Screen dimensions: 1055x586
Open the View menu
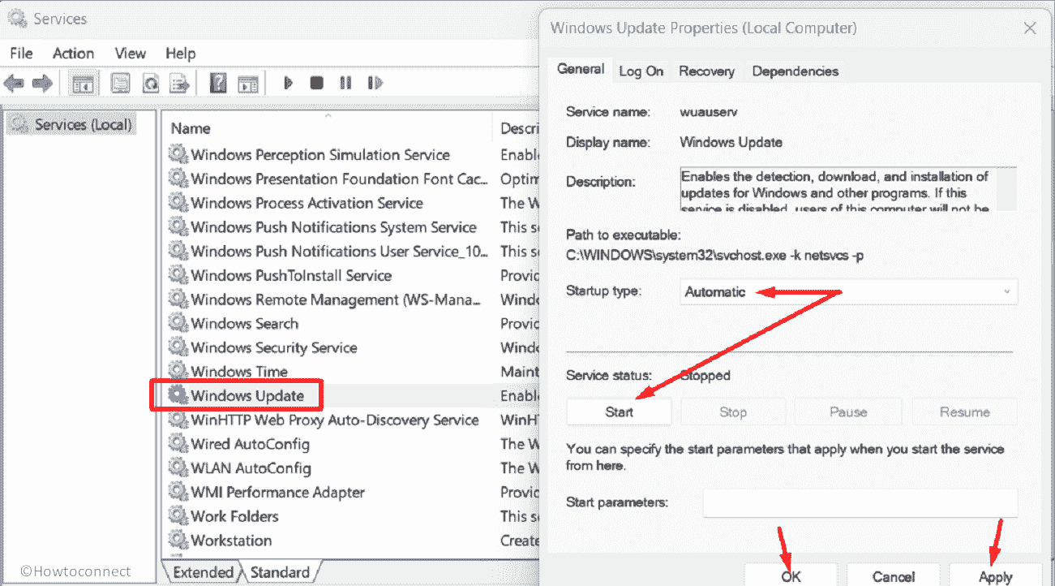(130, 53)
